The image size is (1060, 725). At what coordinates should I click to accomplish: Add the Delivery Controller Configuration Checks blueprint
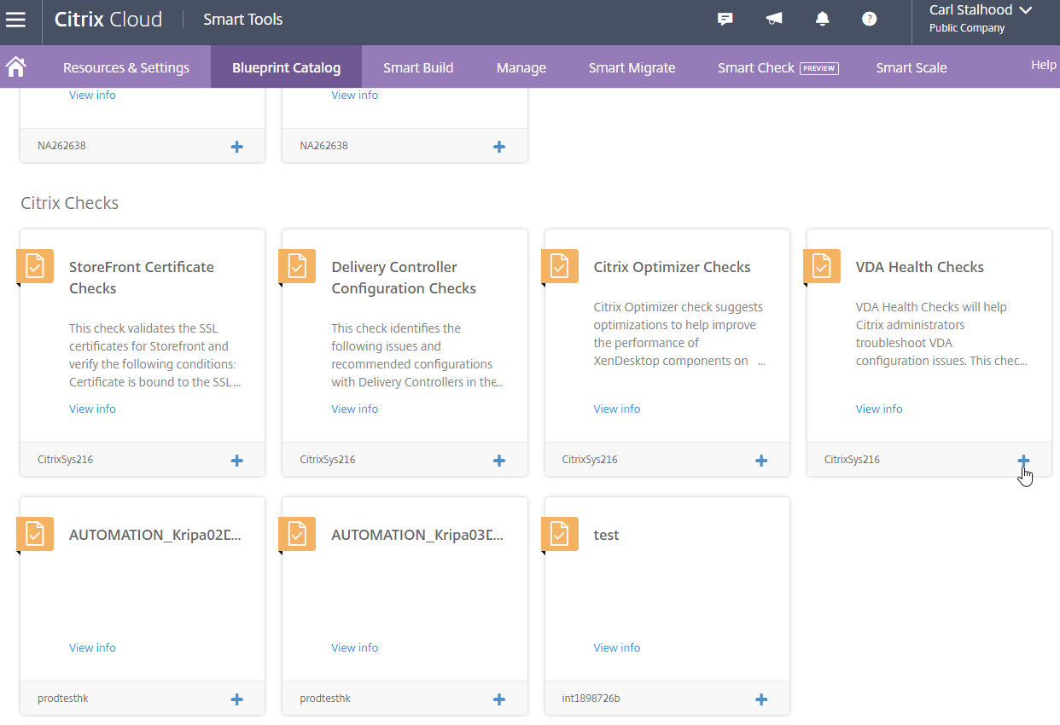click(x=499, y=461)
